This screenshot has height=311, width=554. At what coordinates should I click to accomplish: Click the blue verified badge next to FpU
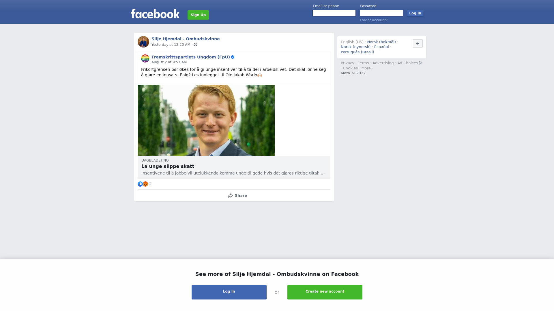click(233, 57)
